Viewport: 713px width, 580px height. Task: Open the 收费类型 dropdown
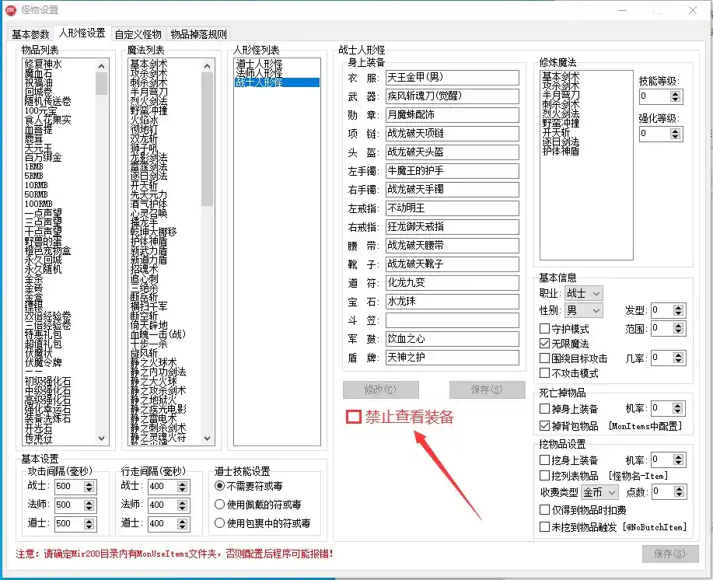point(599,492)
